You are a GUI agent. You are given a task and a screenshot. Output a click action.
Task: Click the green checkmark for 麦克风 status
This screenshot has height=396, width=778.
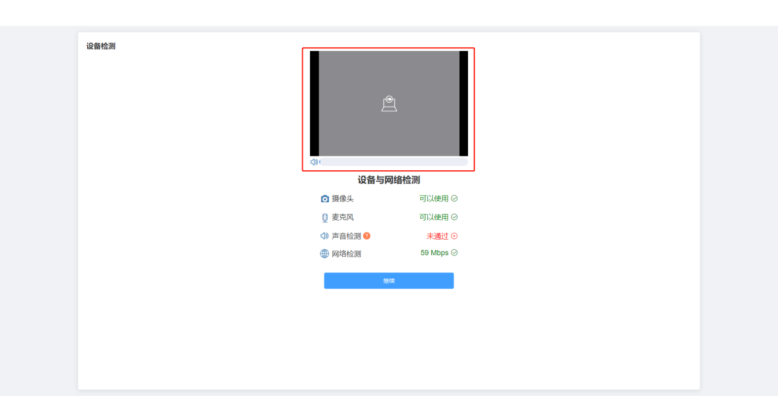(454, 217)
